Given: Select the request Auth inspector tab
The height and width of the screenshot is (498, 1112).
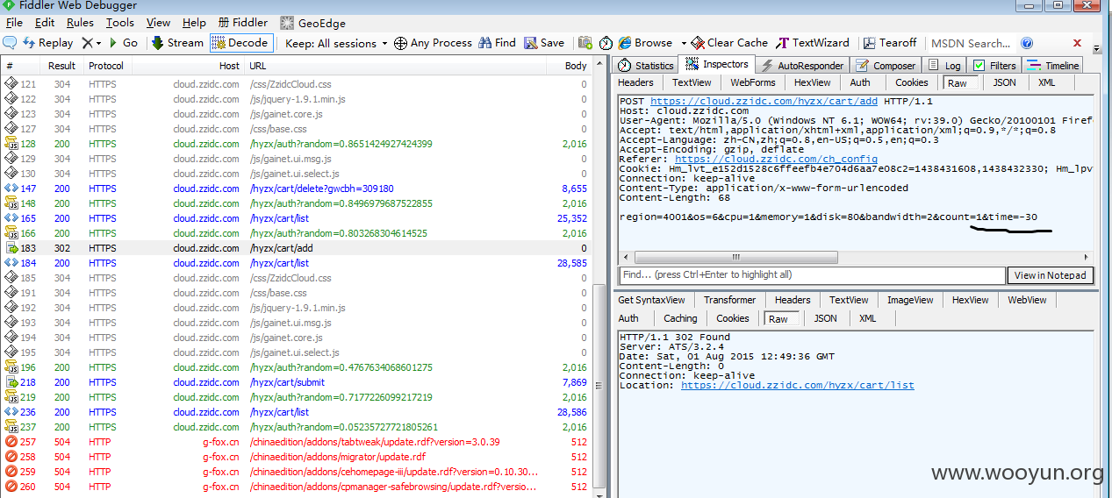Looking at the screenshot, I should point(860,82).
